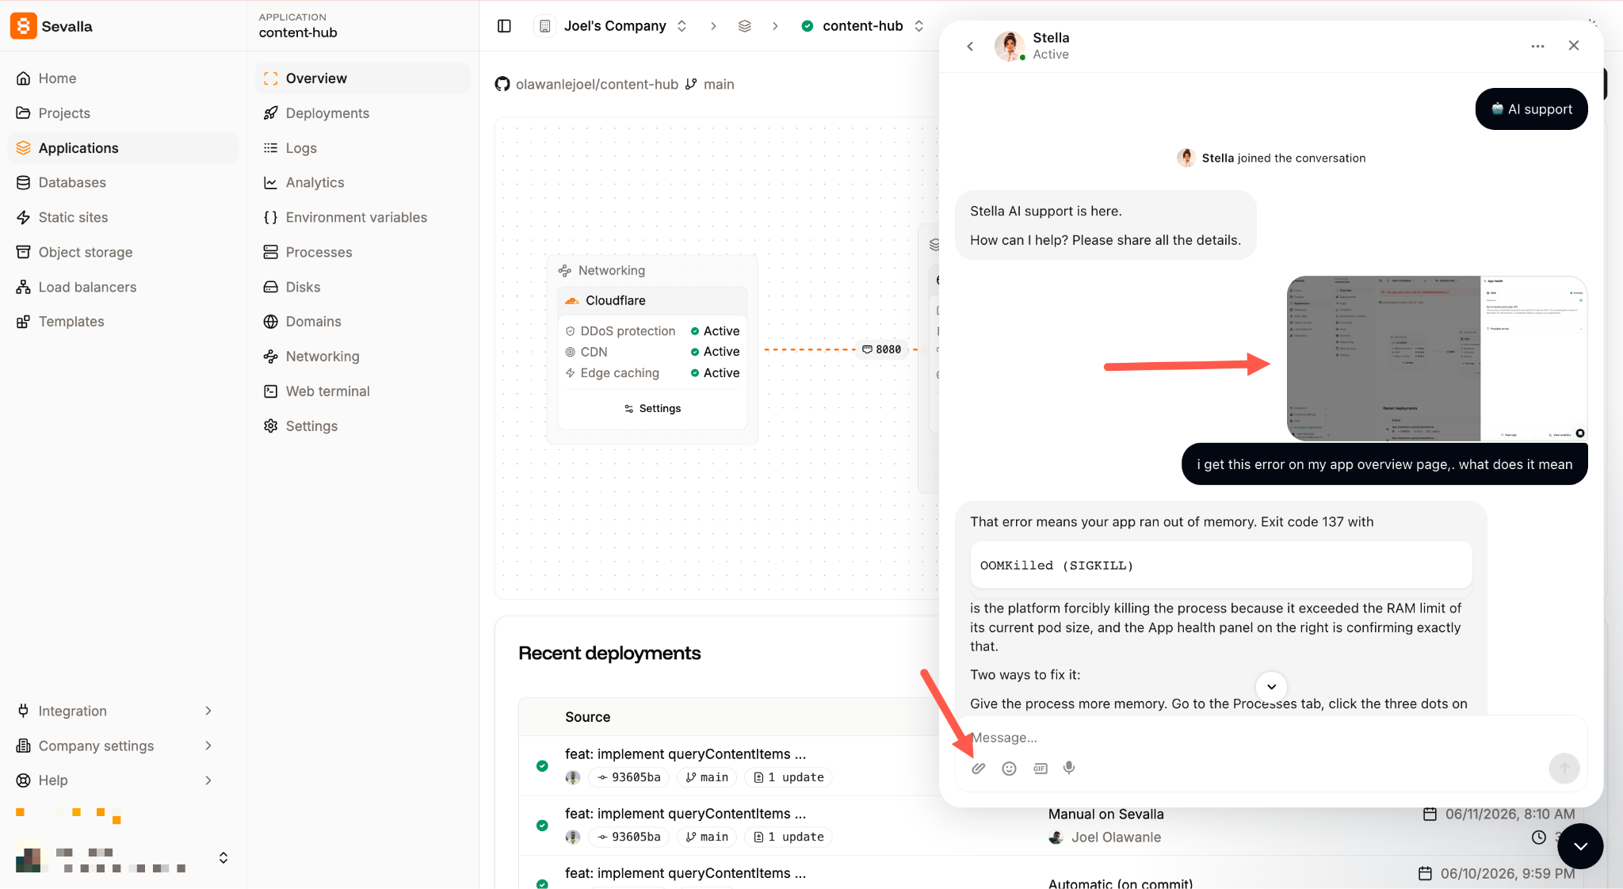Toggle the sidebar panel icon
This screenshot has width=1623, height=889.
[x=504, y=26]
